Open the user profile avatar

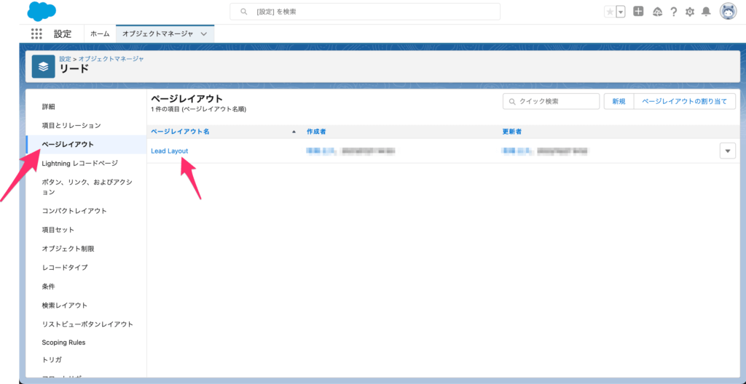728,12
